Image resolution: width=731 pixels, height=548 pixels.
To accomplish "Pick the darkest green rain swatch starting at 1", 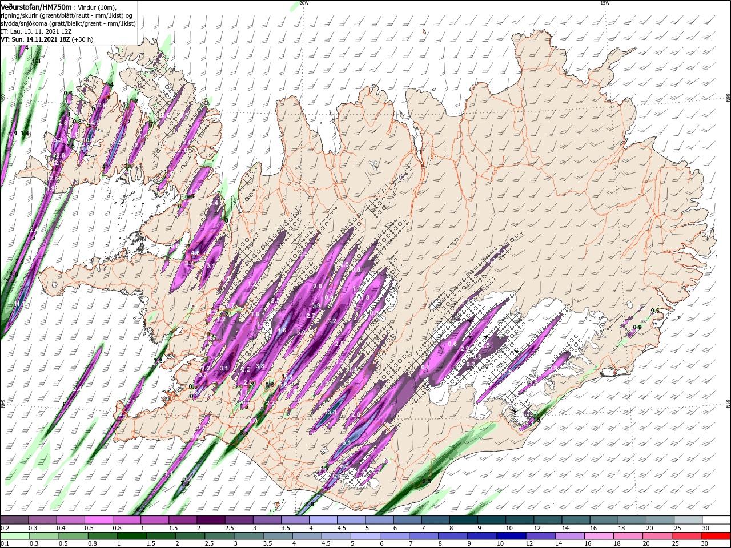I will [x=131, y=536].
